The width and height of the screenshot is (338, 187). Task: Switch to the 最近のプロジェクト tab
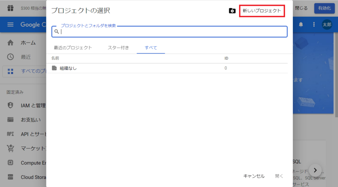(x=73, y=48)
